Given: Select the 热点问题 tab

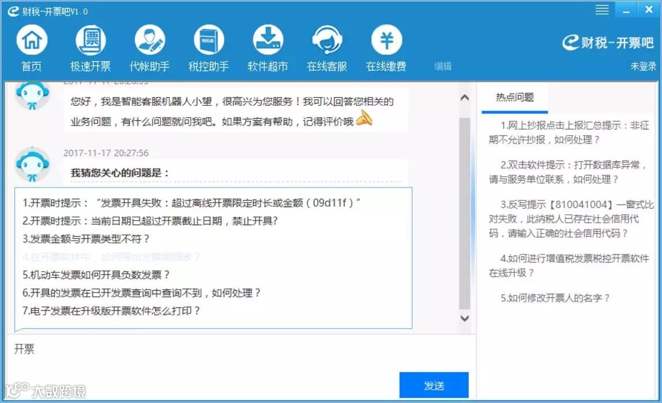Looking at the screenshot, I should tap(514, 98).
